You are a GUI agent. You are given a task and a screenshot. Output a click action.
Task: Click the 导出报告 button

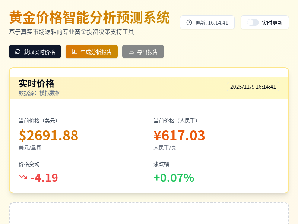[143, 52]
